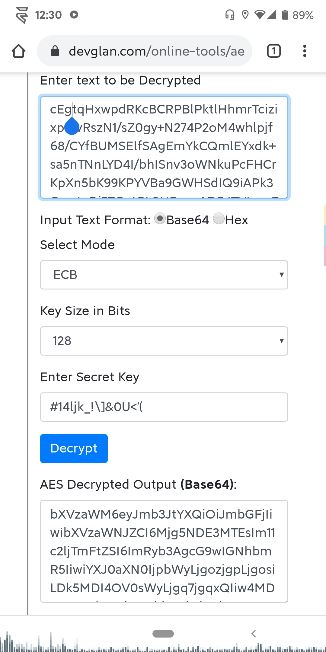326x652 pixels.
Task: Tap the devglan.com address bar
Action: coord(156,51)
